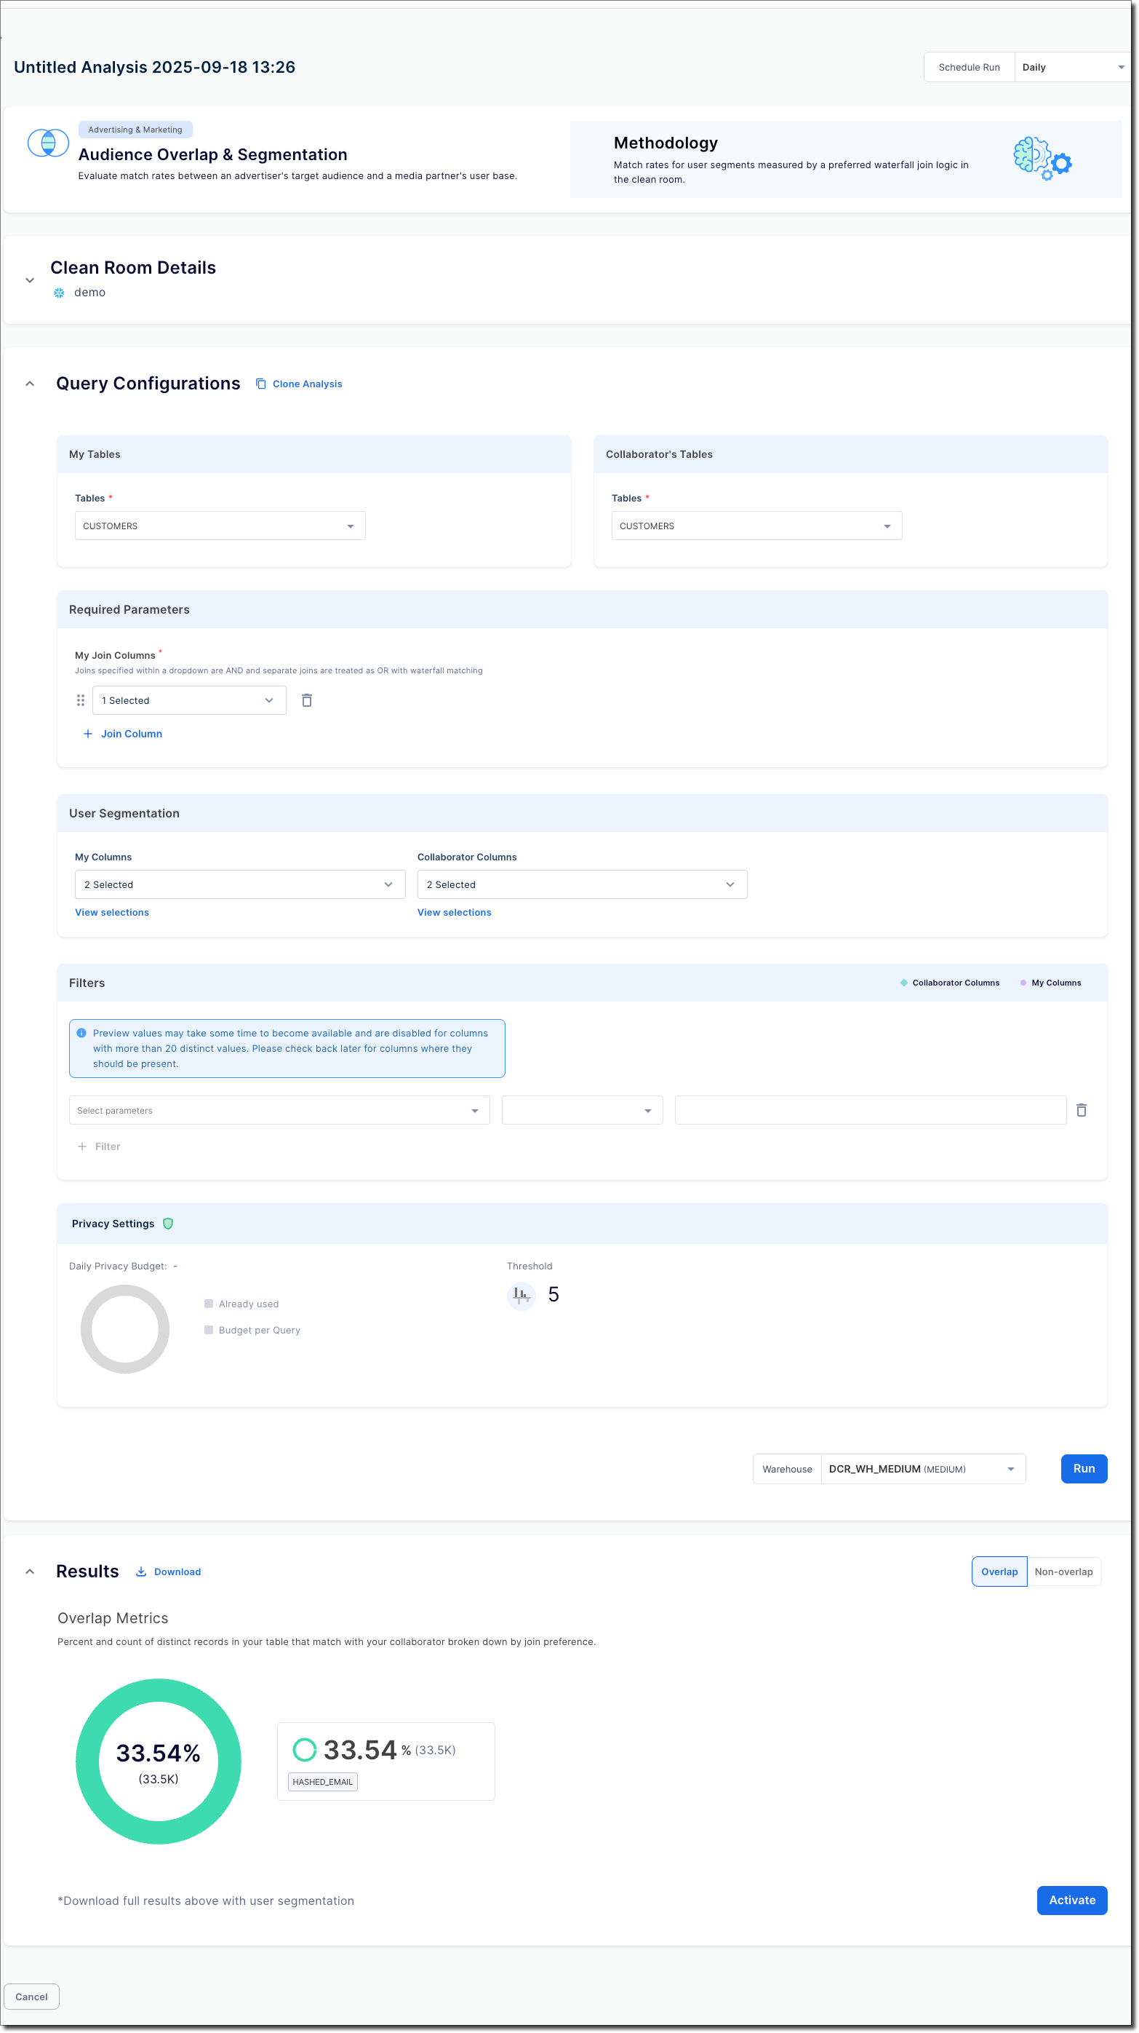Click the Budget per Query legend box
1139x2033 pixels.
[x=209, y=1330]
